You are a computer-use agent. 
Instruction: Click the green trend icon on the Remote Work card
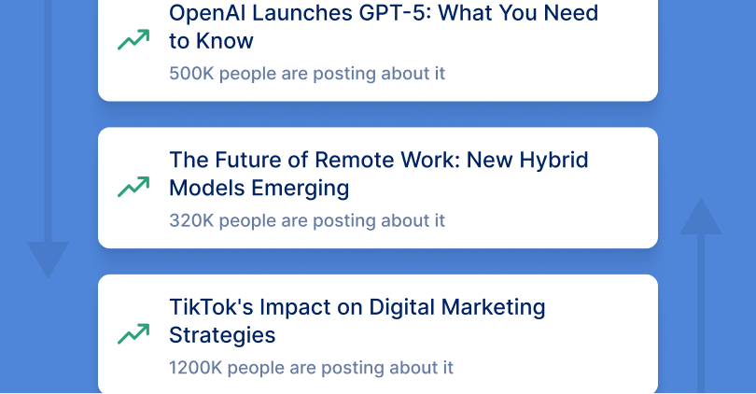133,187
